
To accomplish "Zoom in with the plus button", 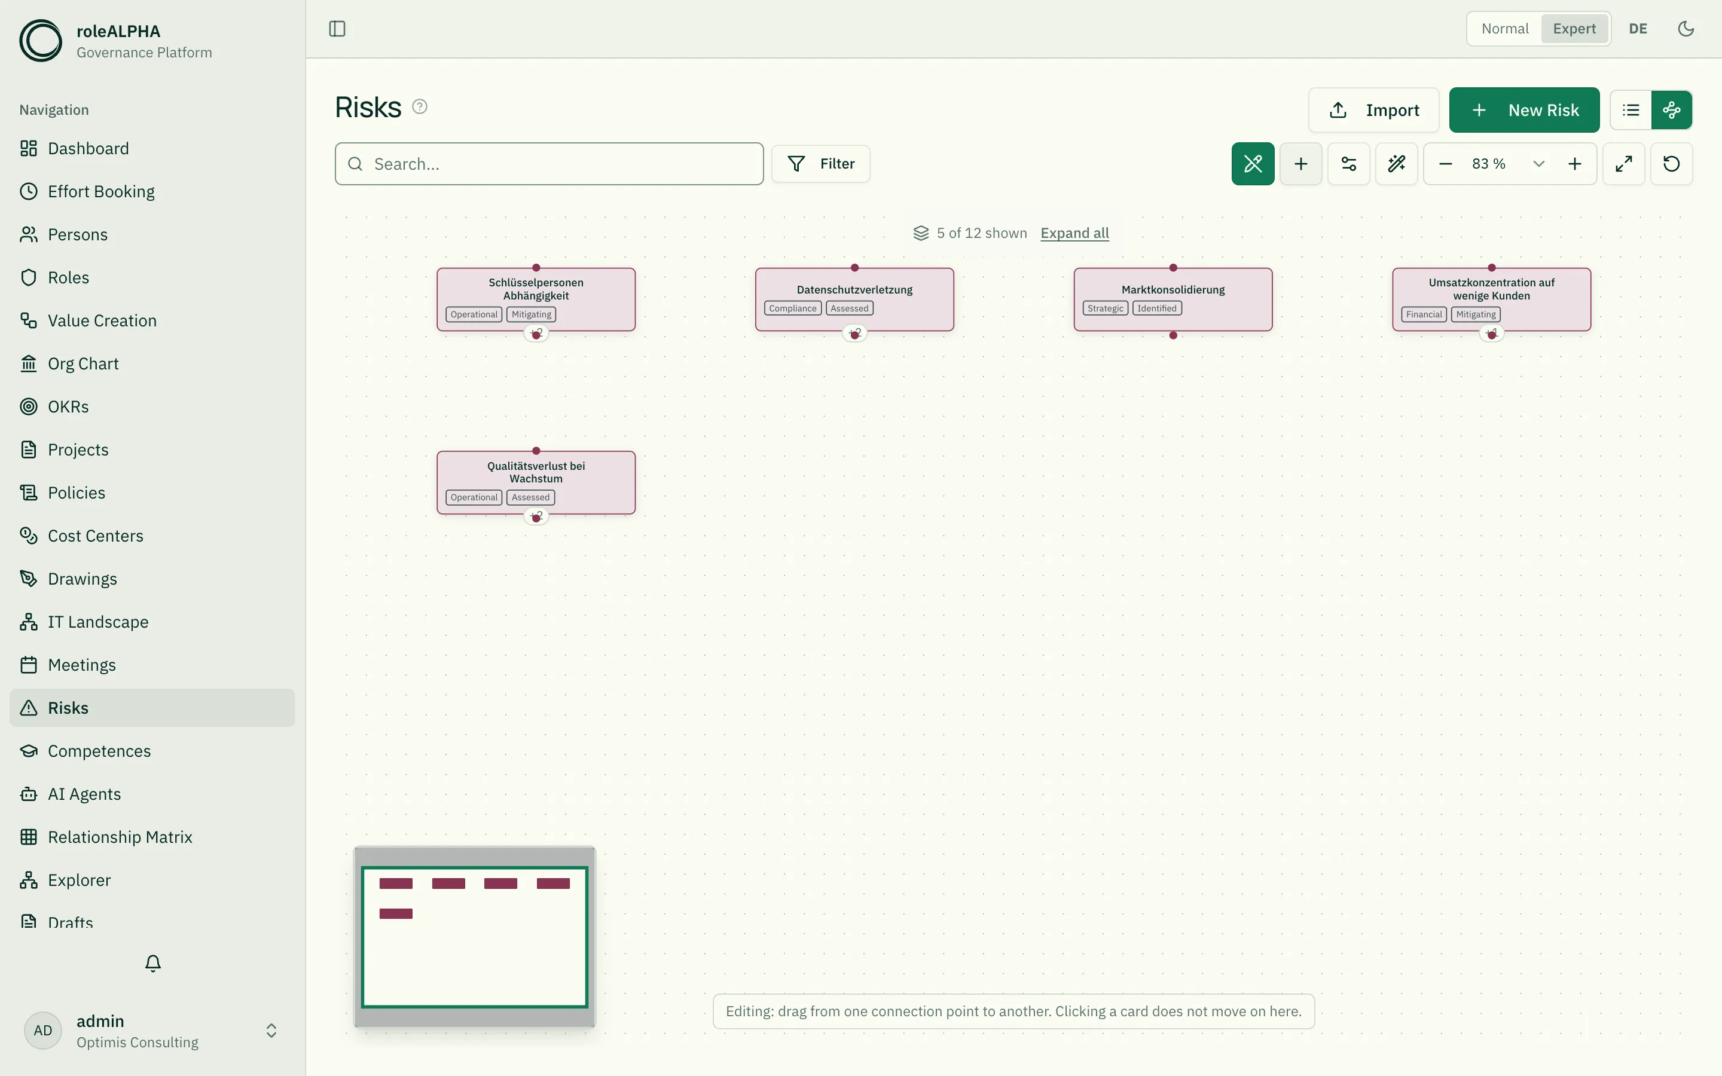I will (x=1575, y=164).
